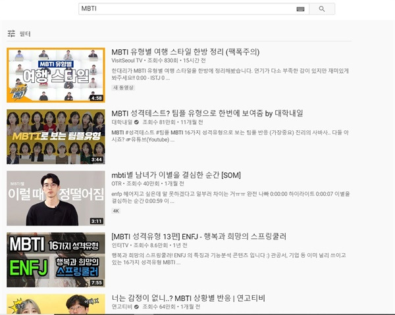Open the 연고티비 video thumbnail at bottom
Screen dimensions: 395x315
(56, 304)
